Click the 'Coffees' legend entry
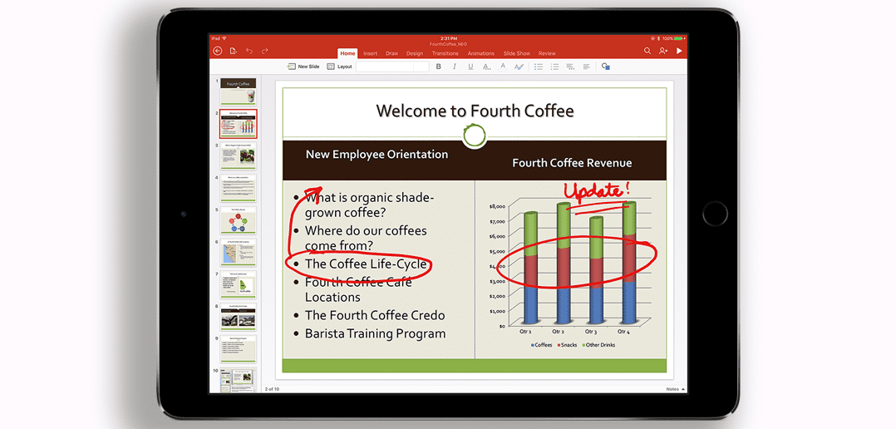The height and width of the screenshot is (429, 896). [x=542, y=345]
